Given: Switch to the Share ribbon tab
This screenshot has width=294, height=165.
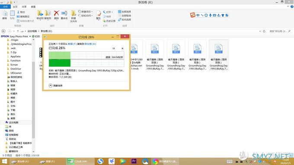Looking at the screenshot, I should (24, 7).
